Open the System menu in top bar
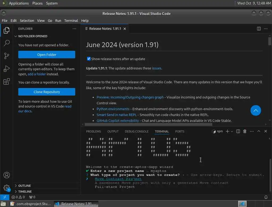Screen dimensions: 272x207 click(52, 3)
